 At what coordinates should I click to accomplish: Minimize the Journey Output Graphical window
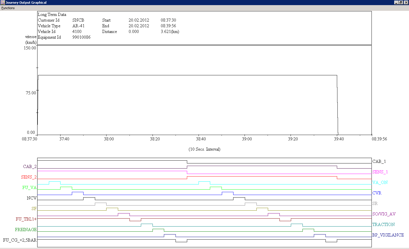click(396, 3)
